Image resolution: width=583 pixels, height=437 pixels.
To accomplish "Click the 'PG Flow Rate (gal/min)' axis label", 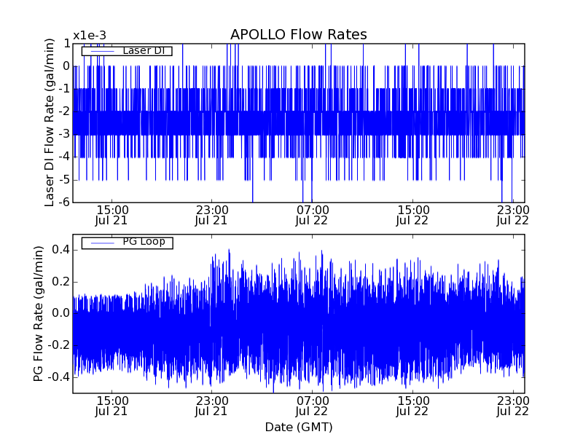I will pos(39,314).
